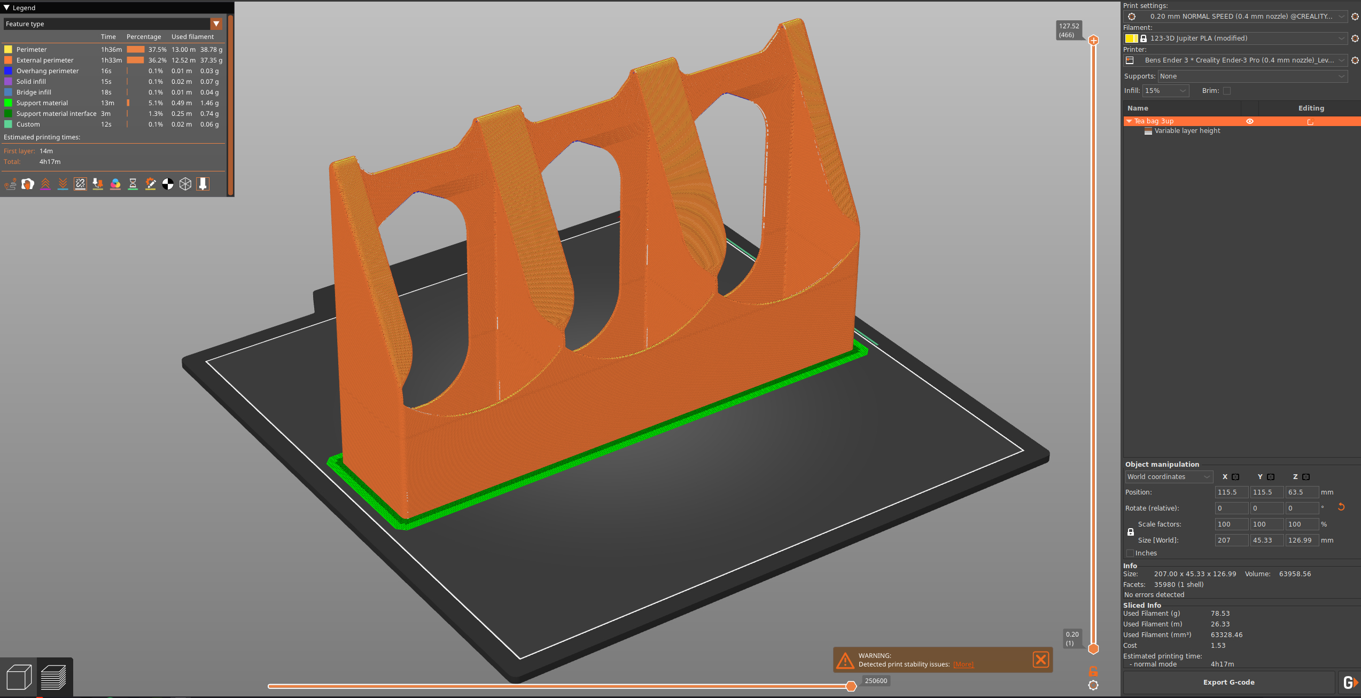Toggle uniform scale lock icon
The image size is (1361, 698).
pos(1131,532)
